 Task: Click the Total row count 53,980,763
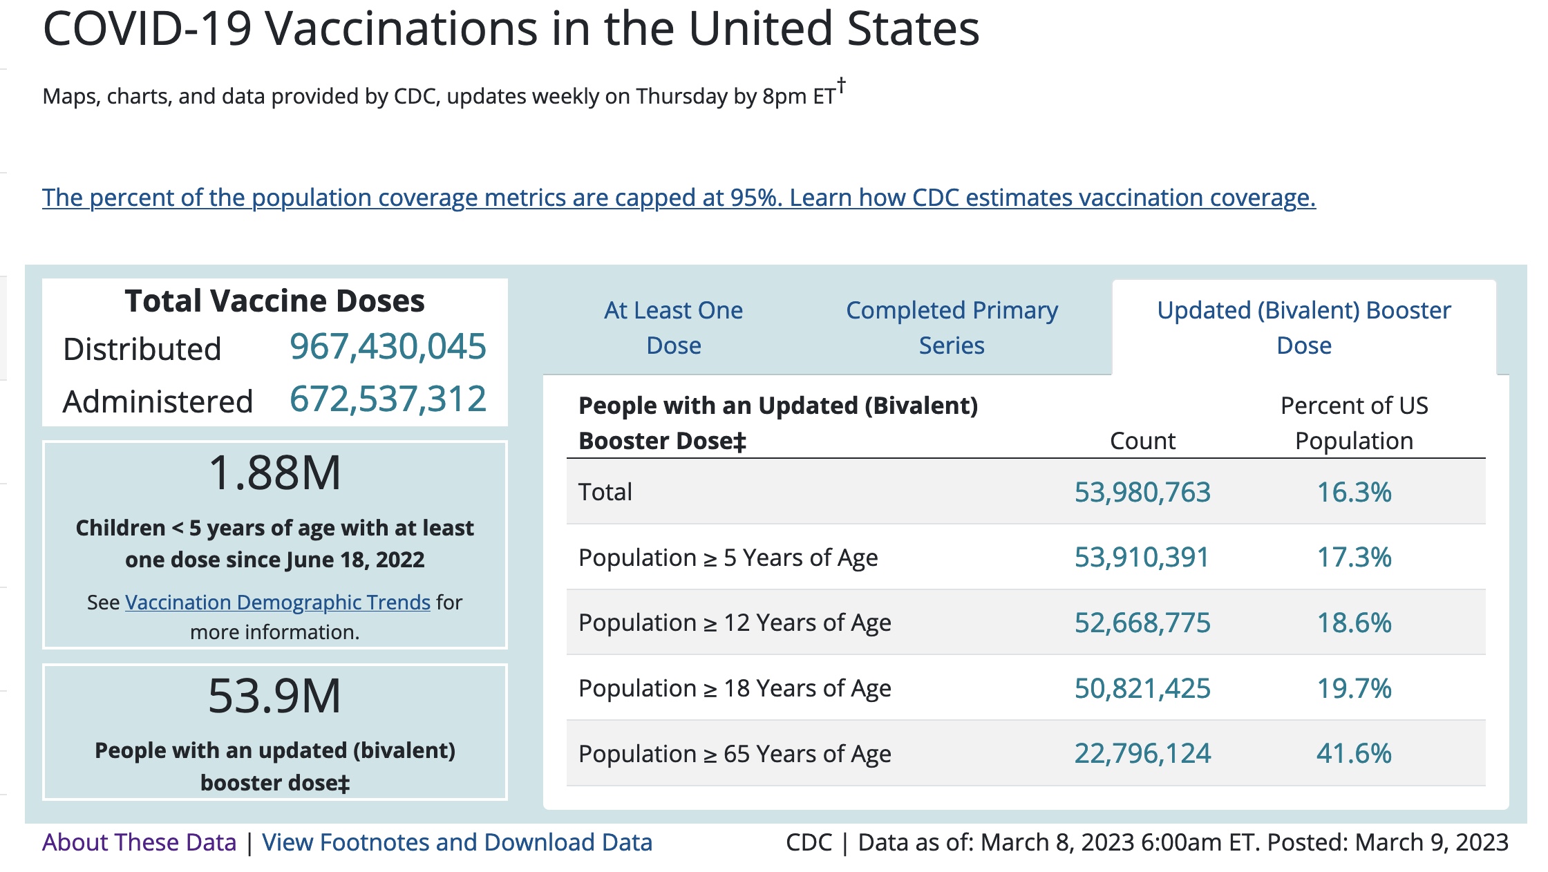click(1142, 492)
